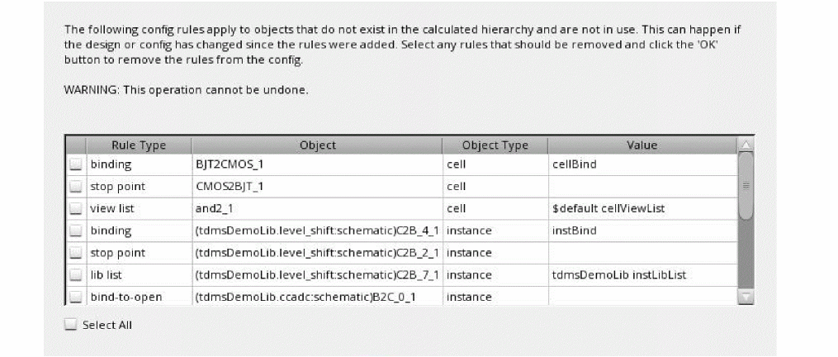Select the and2_1 view list checkbox
Viewport: 838px width, 357px height.
point(76,209)
